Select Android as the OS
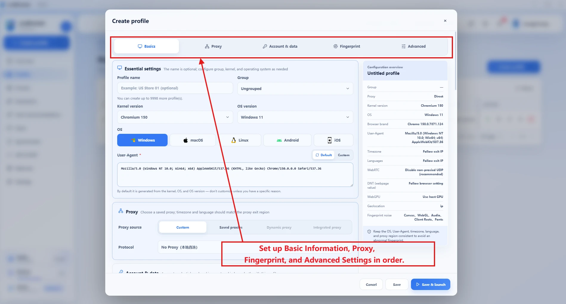 287,140
